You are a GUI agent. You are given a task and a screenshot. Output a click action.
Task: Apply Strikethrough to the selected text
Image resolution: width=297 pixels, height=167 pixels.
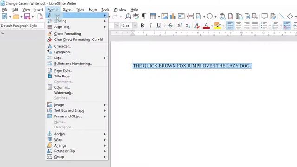tap(170, 26)
